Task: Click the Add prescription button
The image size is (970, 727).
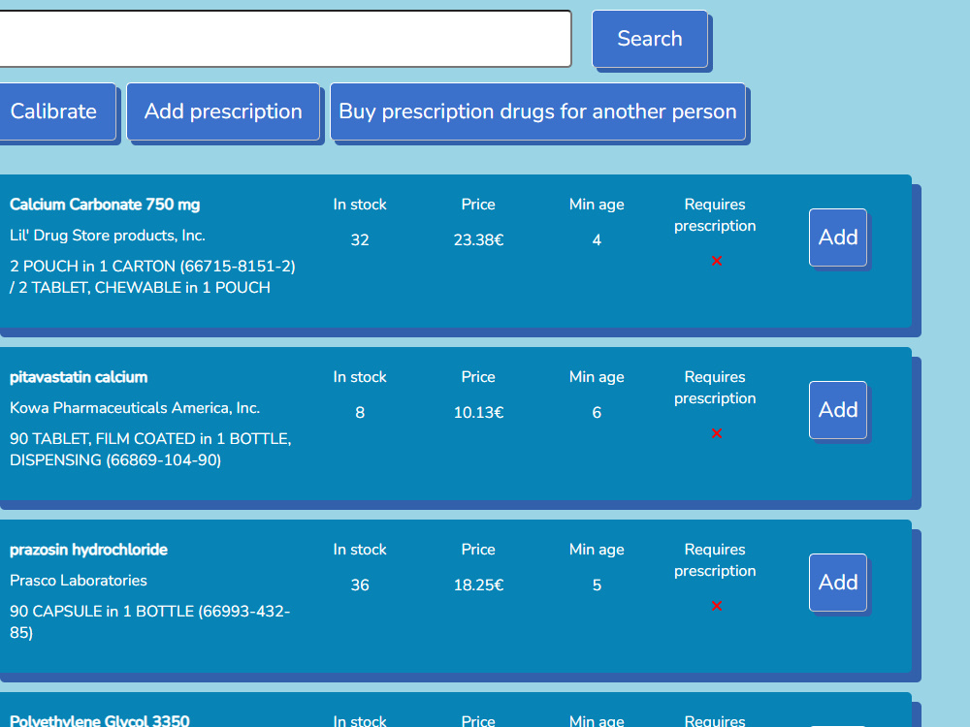Action: [x=223, y=111]
